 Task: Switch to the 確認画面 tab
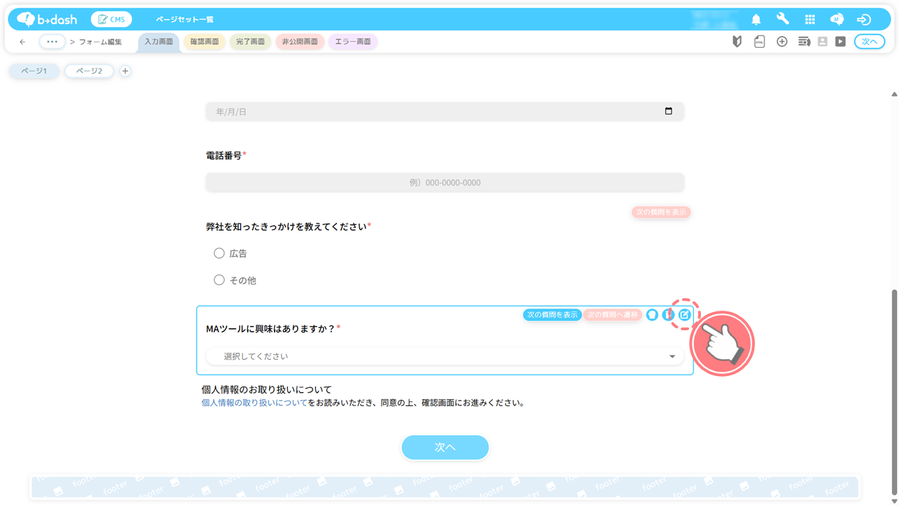click(x=204, y=42)
